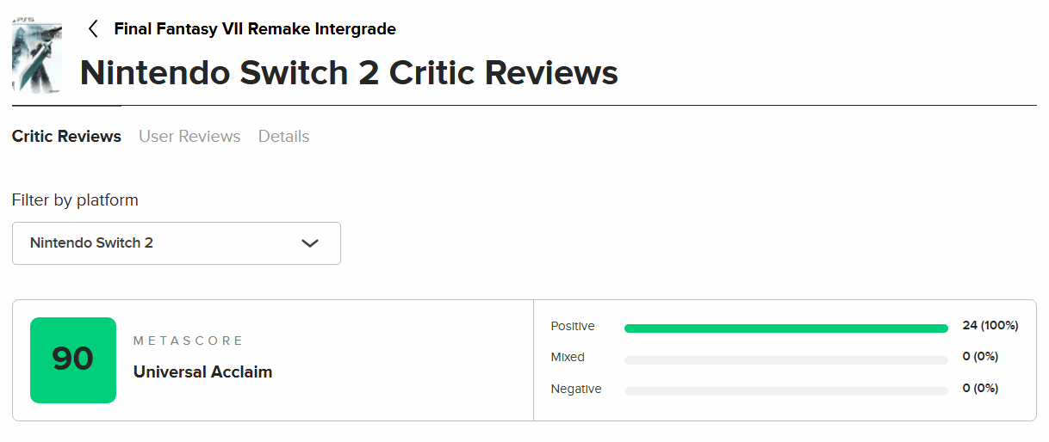Screen dimensions: 1049x442
Task: Open the Final Fantasy VII Remake Intergrade link
Action: (255, 29)
